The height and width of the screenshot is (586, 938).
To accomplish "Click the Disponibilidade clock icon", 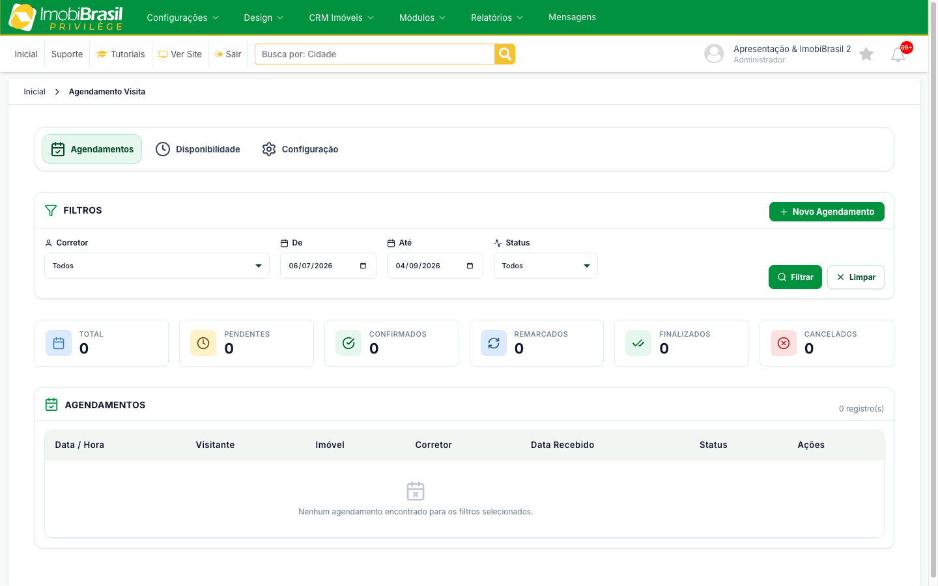I will [x=163, y=149].
